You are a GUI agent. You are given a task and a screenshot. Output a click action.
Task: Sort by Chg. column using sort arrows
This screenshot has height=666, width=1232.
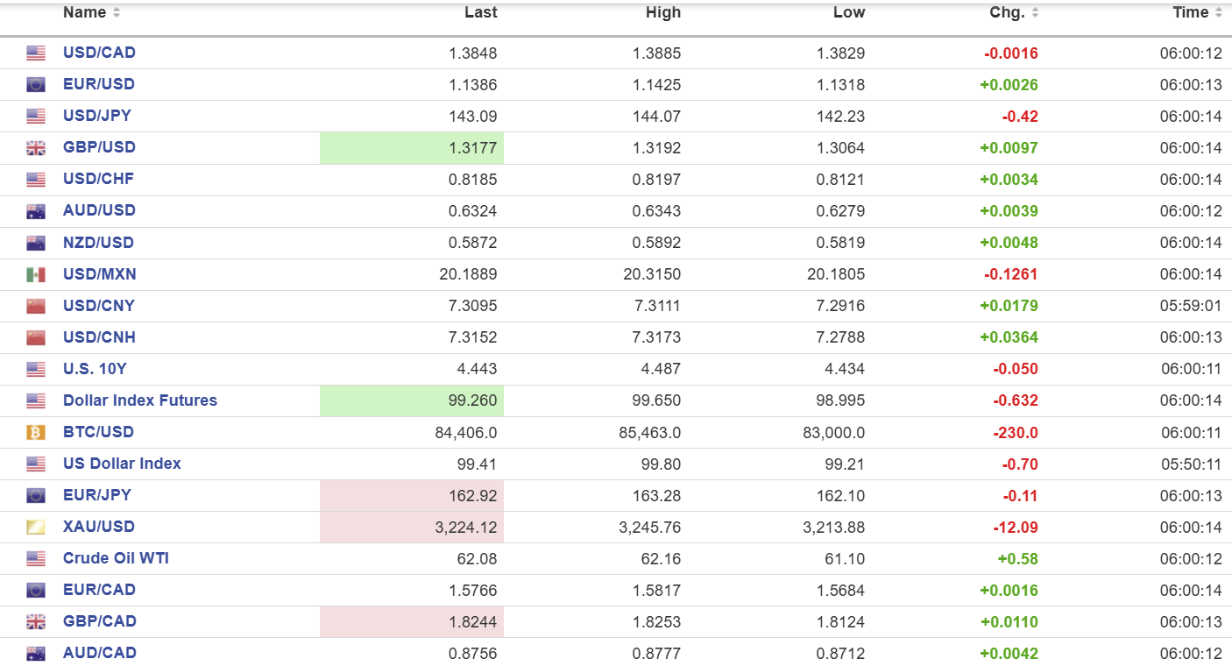pos(1035,13)
